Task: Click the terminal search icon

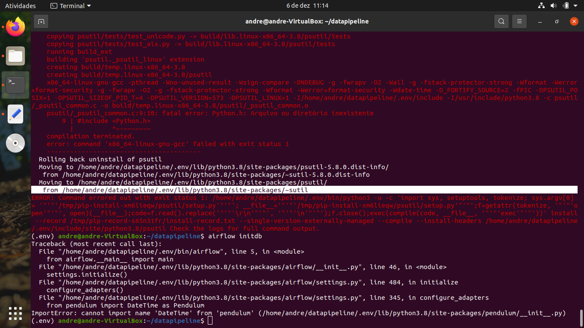Action: tap(501, 21)
